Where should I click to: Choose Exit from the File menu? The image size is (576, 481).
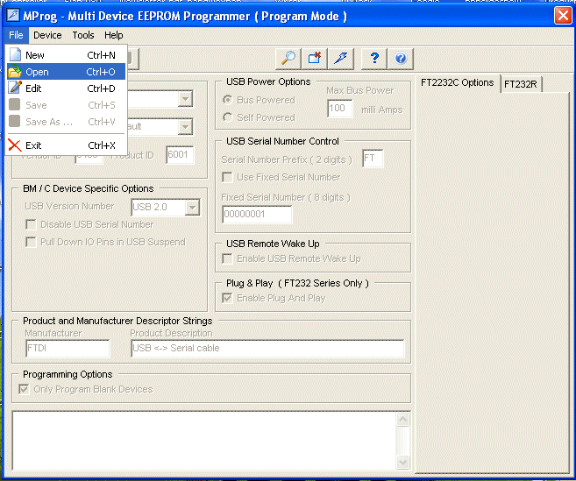coord(66,145)
